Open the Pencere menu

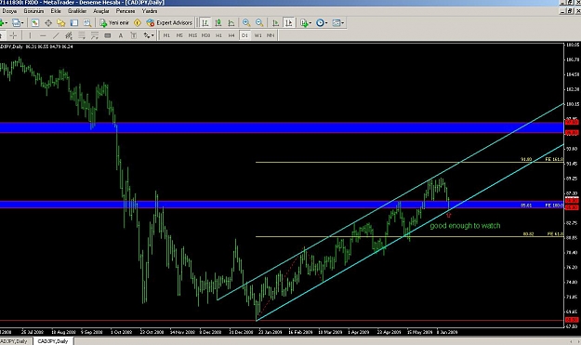(125, 11)
